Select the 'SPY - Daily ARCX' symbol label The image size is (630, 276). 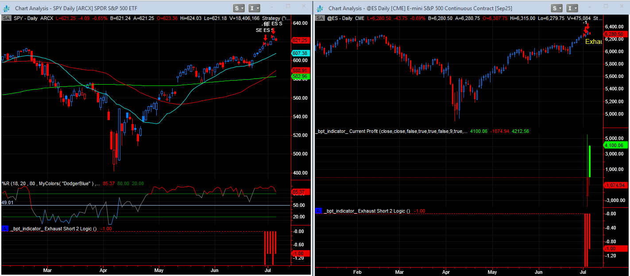[34, 18]
